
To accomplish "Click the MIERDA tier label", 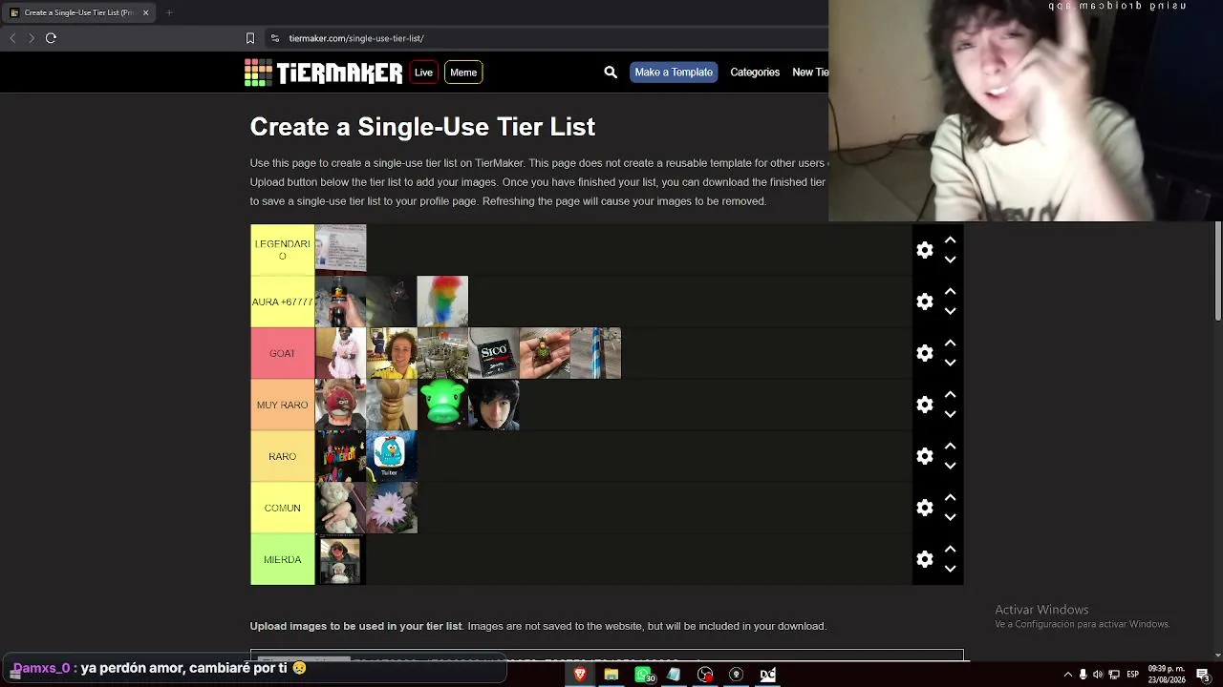I will point(283,559).
